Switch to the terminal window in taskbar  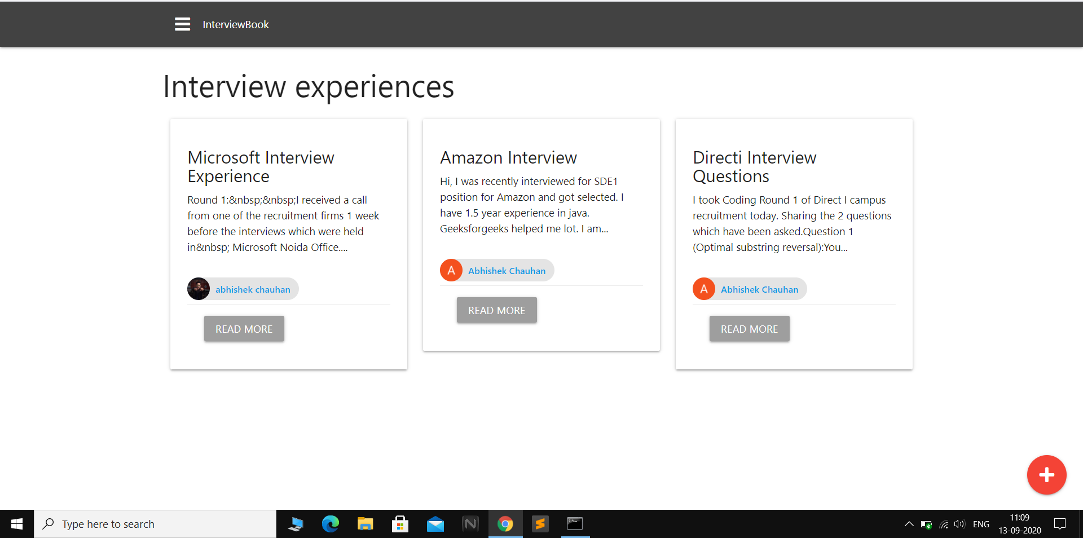click(575, 524)
